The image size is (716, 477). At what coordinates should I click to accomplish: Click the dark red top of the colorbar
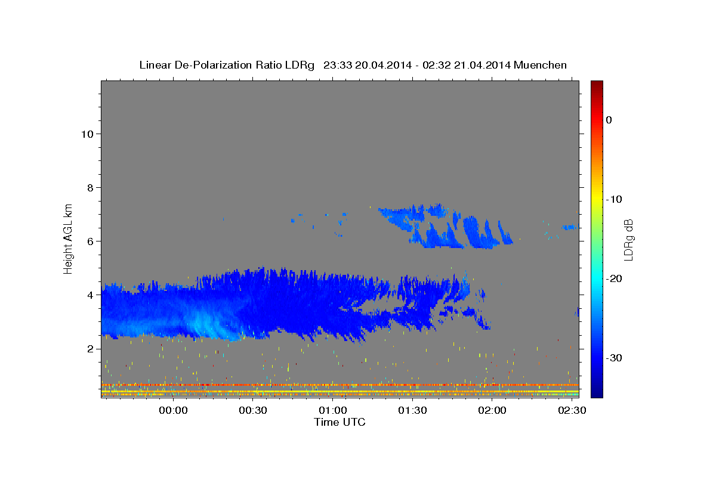tap(597, 85)
